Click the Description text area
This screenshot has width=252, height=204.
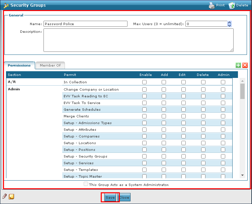[138, 40]
